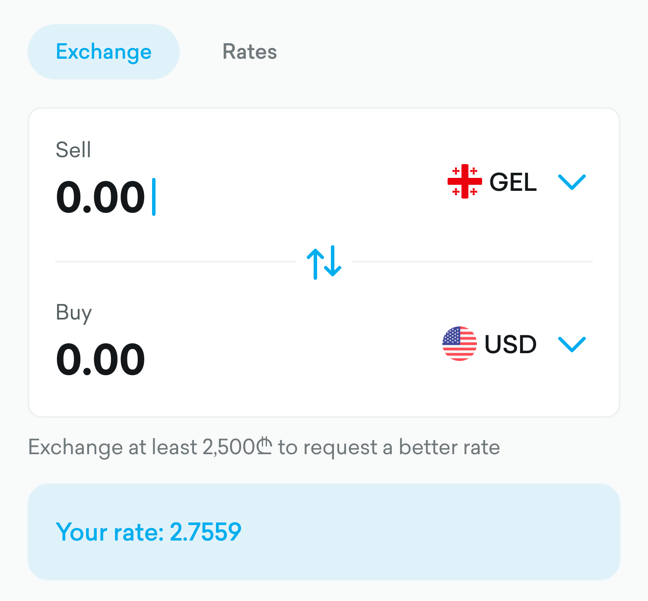The image size is (648, 601).
Task: Click the "Your rate: 2.7559" banner
Action: (x=324, y=531)
